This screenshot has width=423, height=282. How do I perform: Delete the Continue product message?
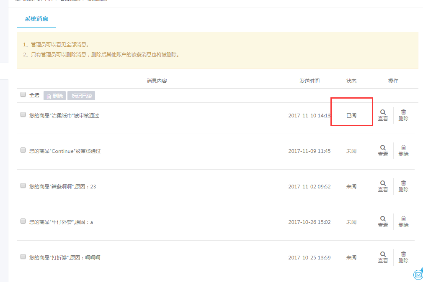pyautogui.click(x=403, y=148)
